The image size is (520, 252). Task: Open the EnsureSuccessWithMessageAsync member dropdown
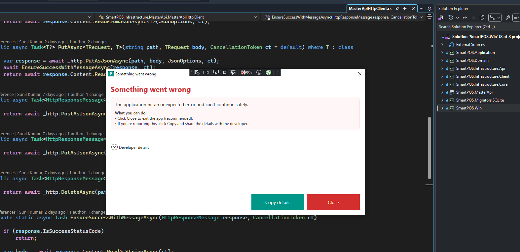click(421, 17)
